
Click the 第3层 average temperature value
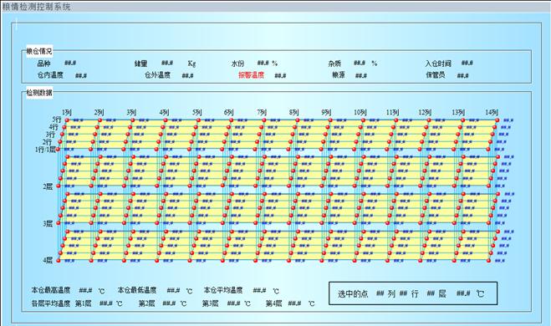coord(233,303)
